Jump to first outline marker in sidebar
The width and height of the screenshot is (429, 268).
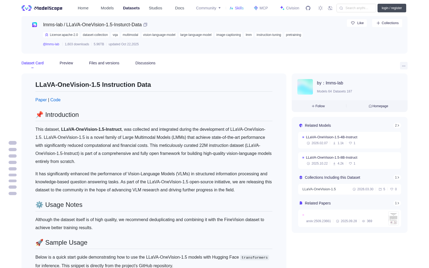(13, 143)
